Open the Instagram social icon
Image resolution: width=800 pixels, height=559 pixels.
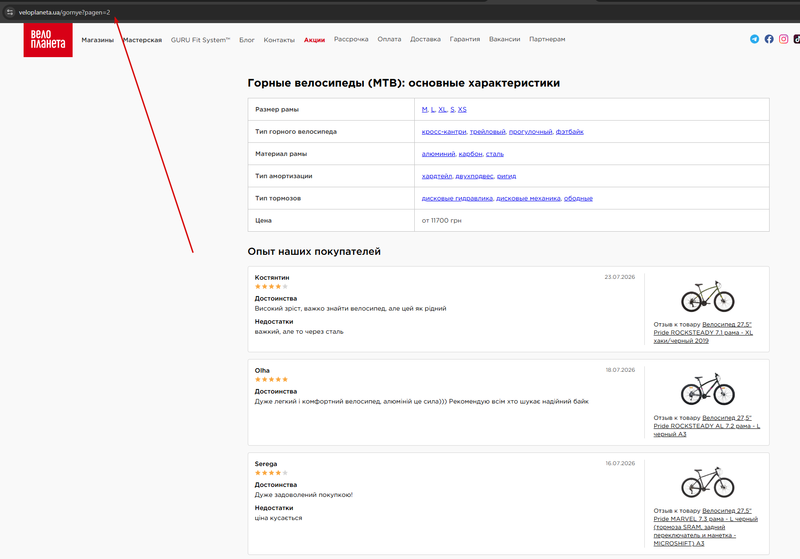(x=784, y=39)
